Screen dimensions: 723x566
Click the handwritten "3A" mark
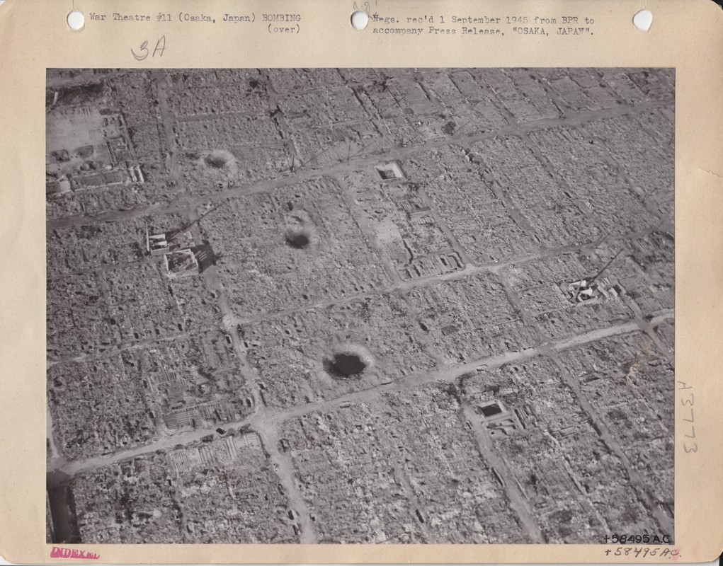(147, 48)
